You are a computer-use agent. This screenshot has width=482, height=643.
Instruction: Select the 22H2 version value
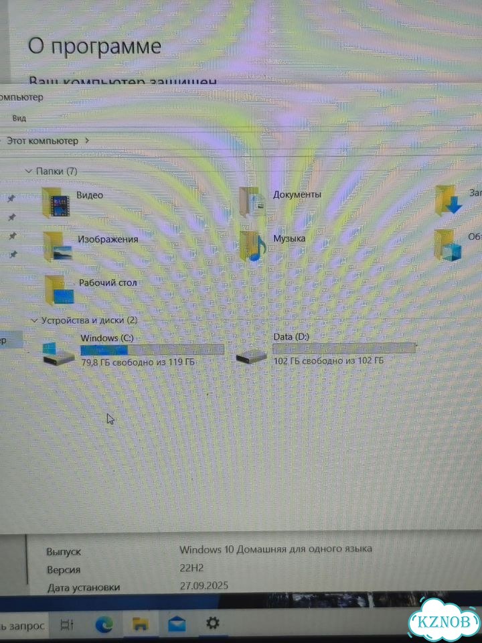click(192, 568)
